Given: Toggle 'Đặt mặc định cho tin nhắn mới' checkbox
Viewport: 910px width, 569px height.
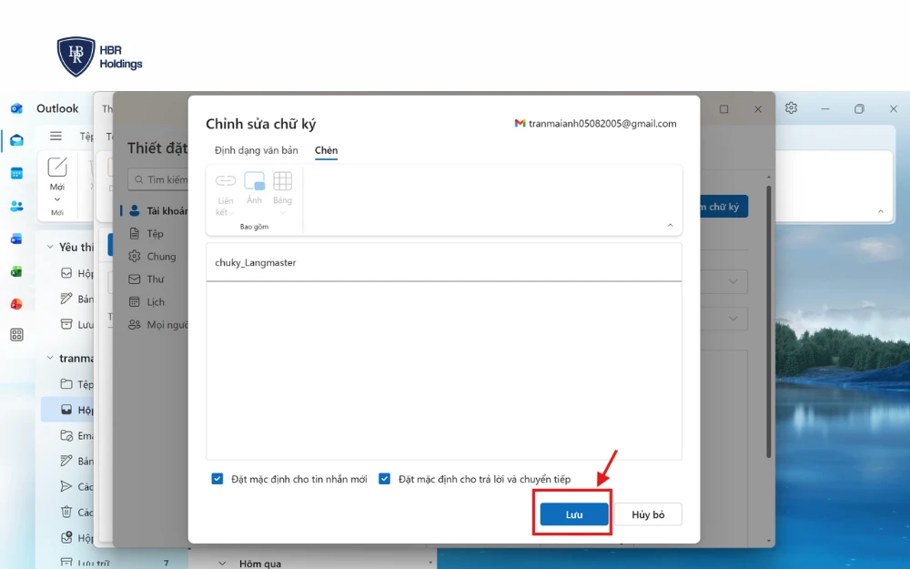Looking at the screenshot, I should tap(217, 479).
